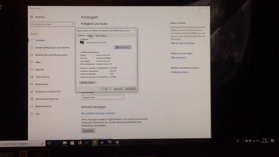Click the Eigenschaften button in the dialog

(122, 47)
